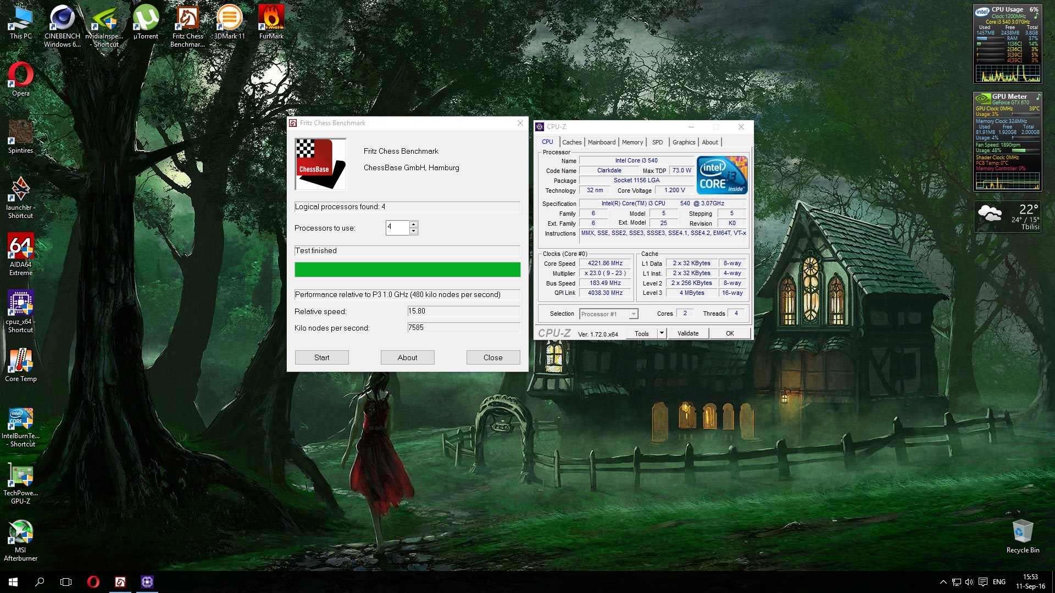Launch Core Temp from the desktop
This screenshot has width=1055, height=593.
(x=20, y=360)
